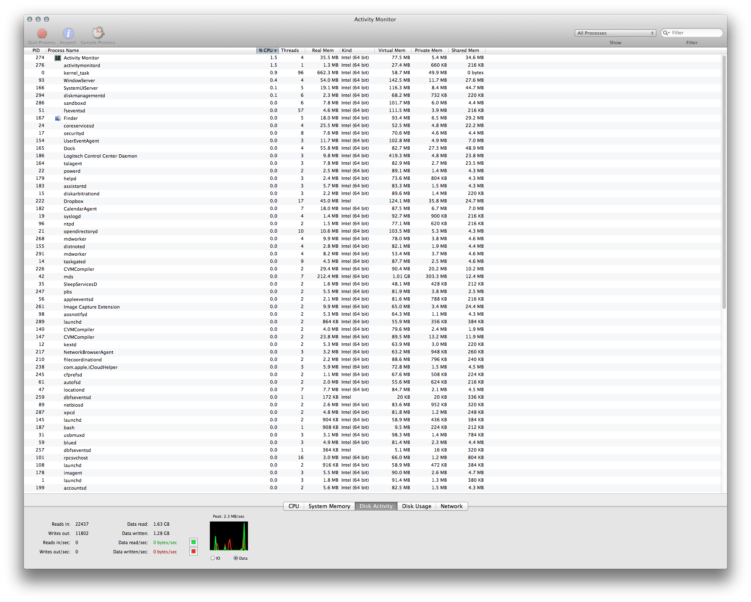Click the disk activity graph
This screenshot has width=751, height=602.
point(229,536)
